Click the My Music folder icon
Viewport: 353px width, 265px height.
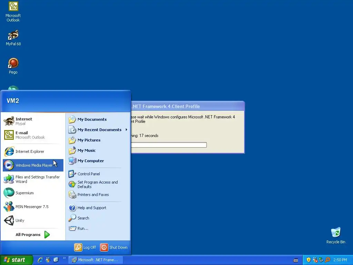(x=72, y=150)
